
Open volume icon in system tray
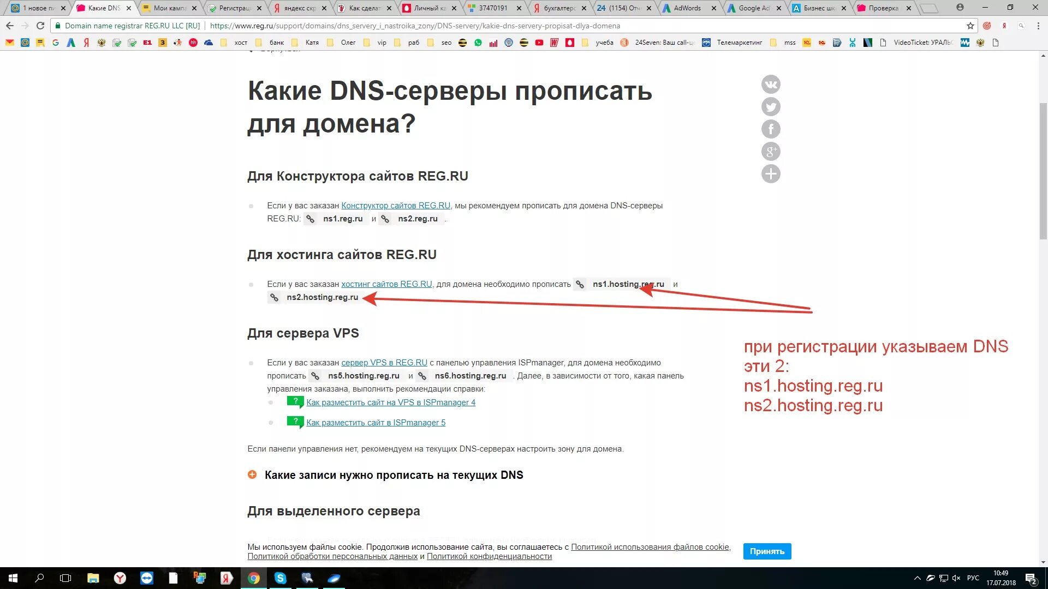point(956,578)
